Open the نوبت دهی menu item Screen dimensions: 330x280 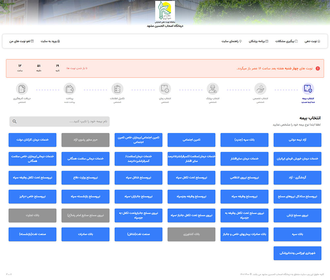click(x=312, y=41)
